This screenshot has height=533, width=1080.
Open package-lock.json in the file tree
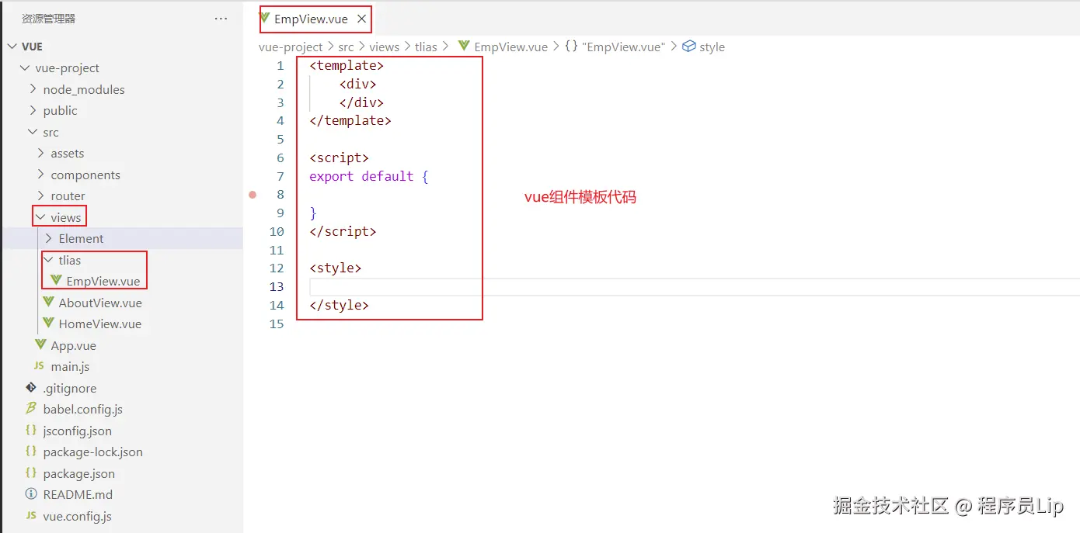[x=93, y=452]
